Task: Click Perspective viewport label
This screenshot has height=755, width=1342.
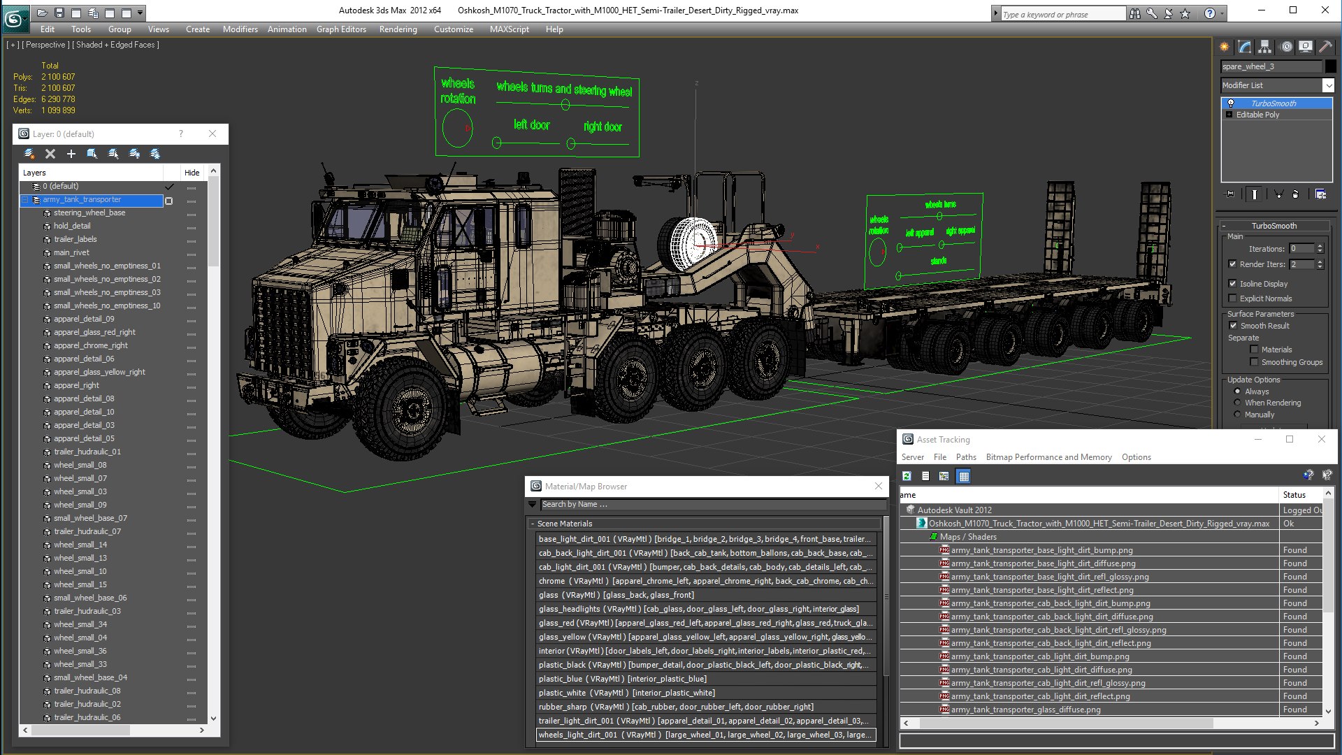Action: pyautogui.click(x=45, y=45)
